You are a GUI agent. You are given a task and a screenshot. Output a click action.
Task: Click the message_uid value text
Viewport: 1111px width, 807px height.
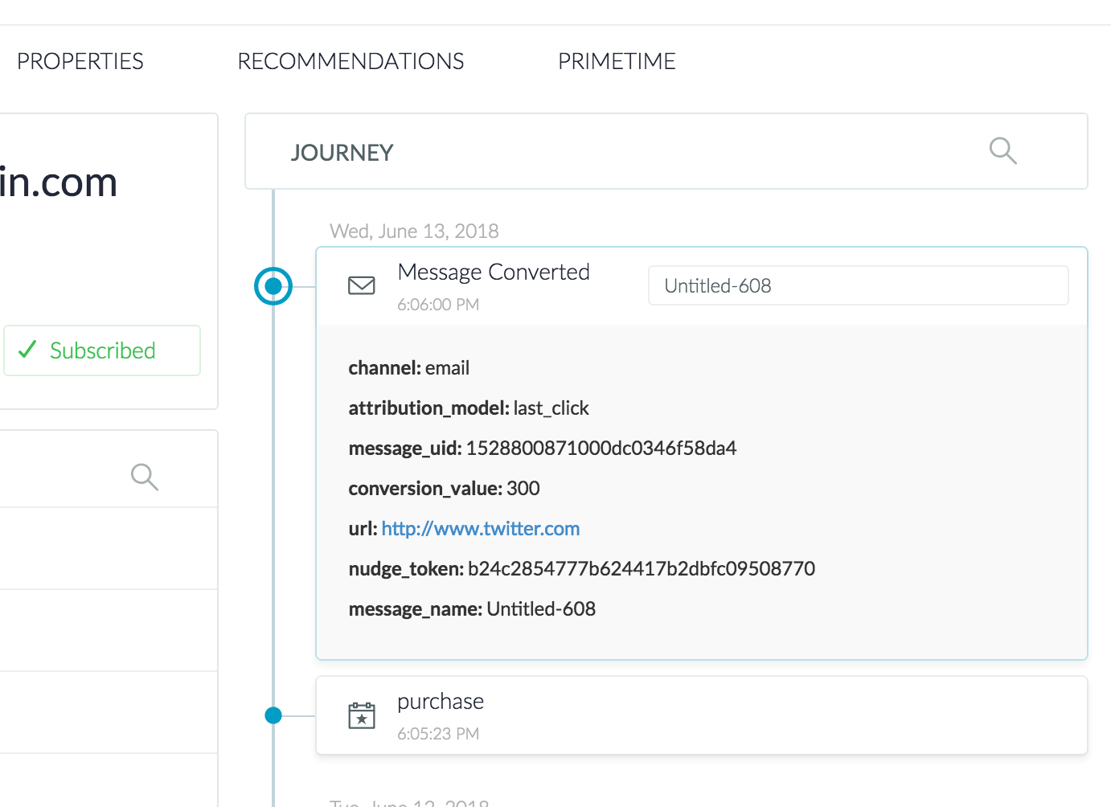point(601,449)
